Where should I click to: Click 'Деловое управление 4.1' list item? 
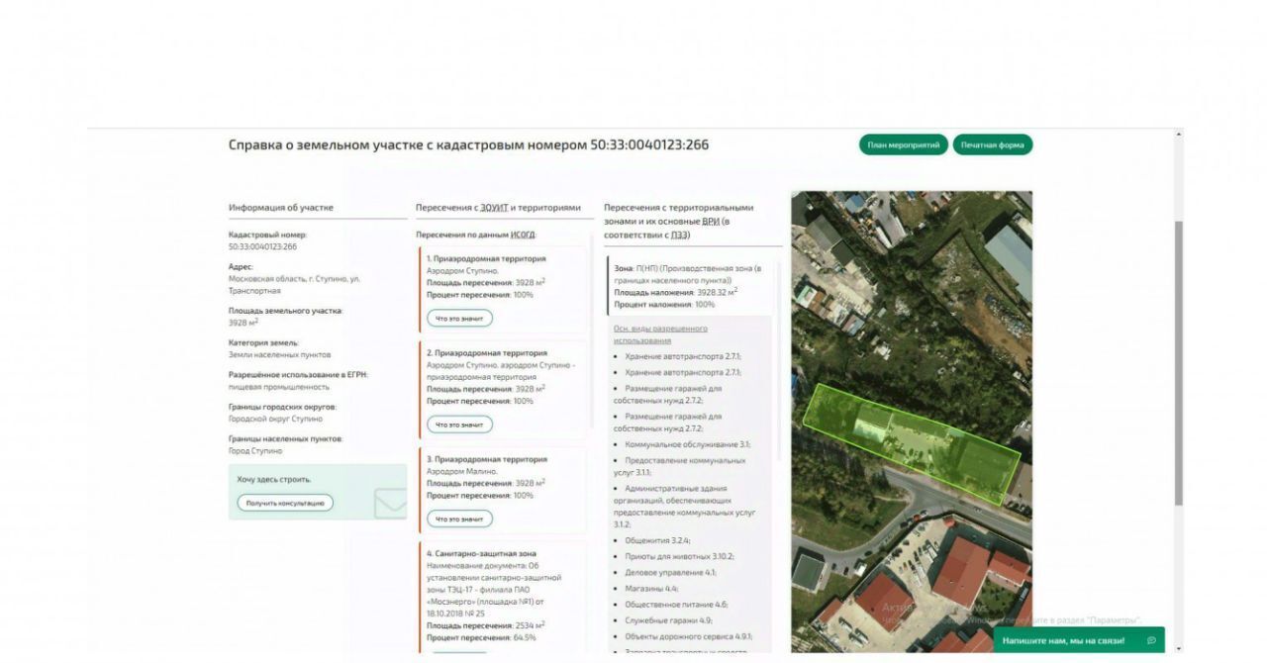click(x=670, y=572)
